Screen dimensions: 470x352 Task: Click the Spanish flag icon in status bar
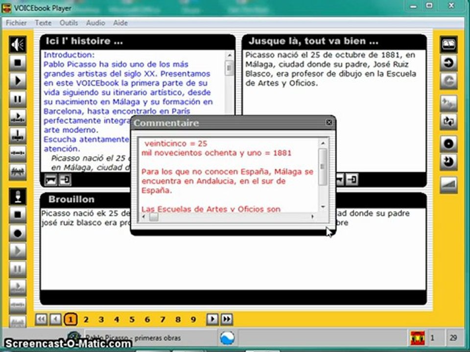(x=418, y=338)
